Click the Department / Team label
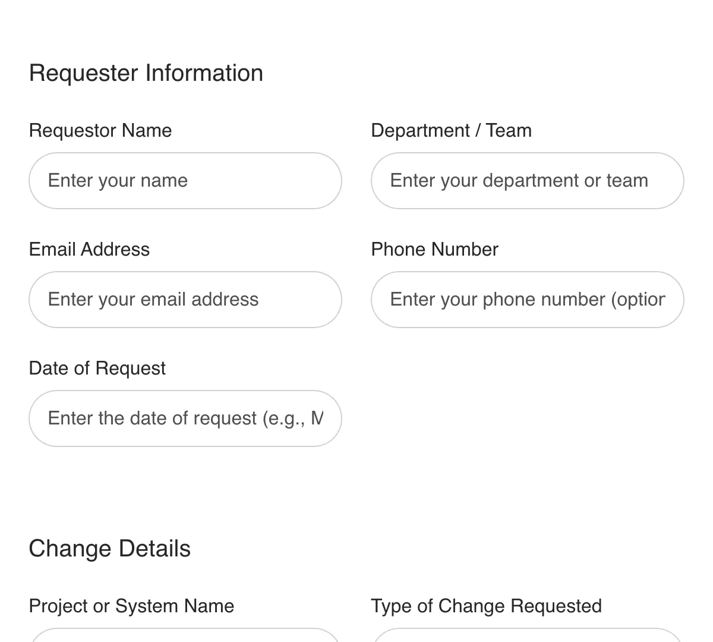The width and height of the screenshot is (713, 642). pyautogui.click(x=451, y=130)
